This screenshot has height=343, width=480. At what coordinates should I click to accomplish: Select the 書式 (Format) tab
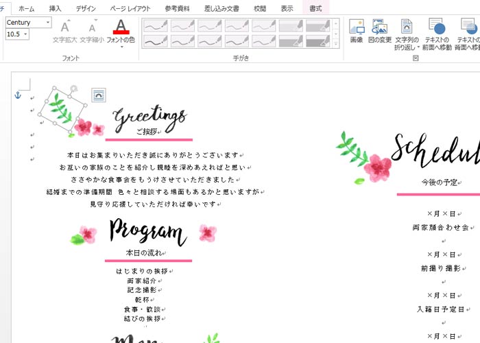tap(315, 8)
